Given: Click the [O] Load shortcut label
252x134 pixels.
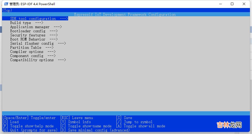Looking at the screenshot, I should [x=11, y=122].
